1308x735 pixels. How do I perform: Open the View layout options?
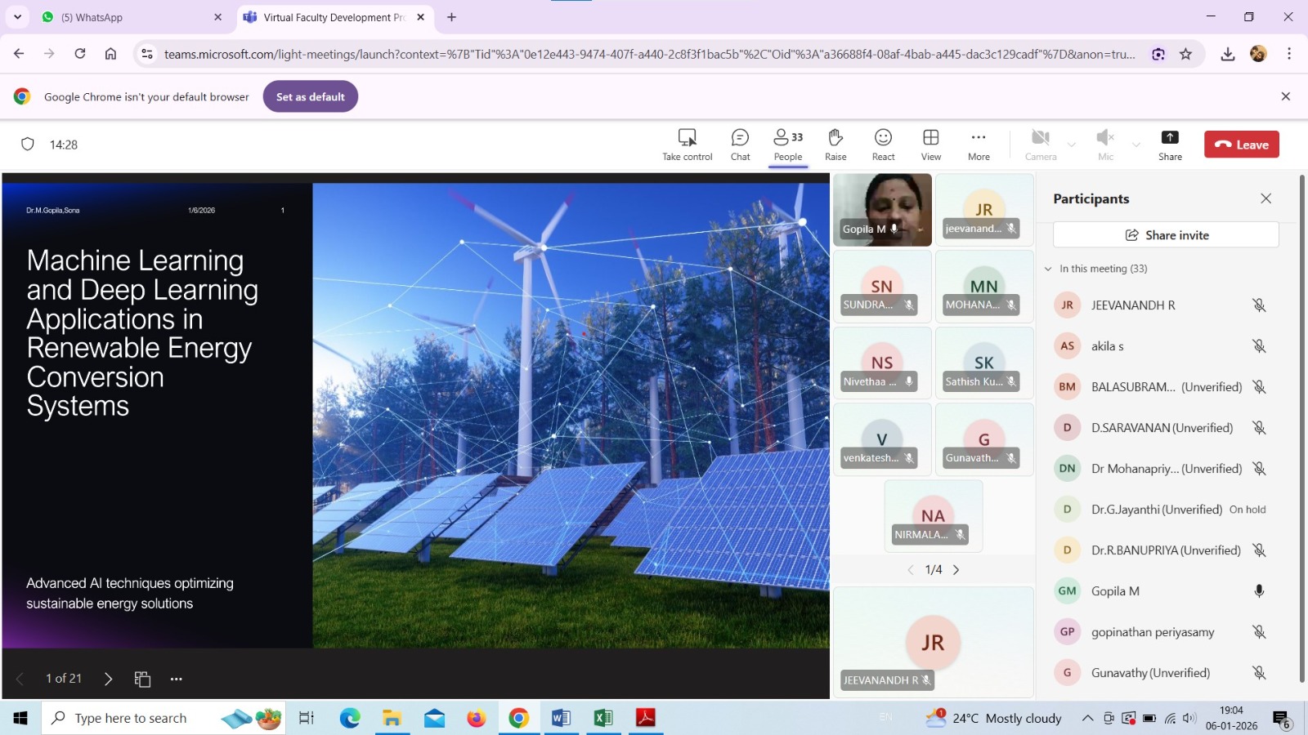tap(930, 145)
